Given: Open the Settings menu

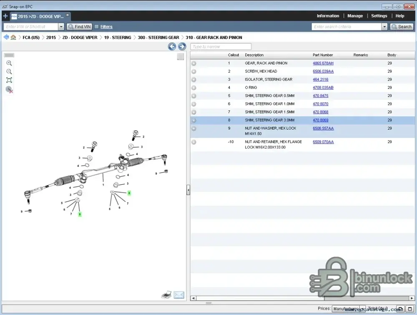Looking at the screenshot, I should pos(379,16).
